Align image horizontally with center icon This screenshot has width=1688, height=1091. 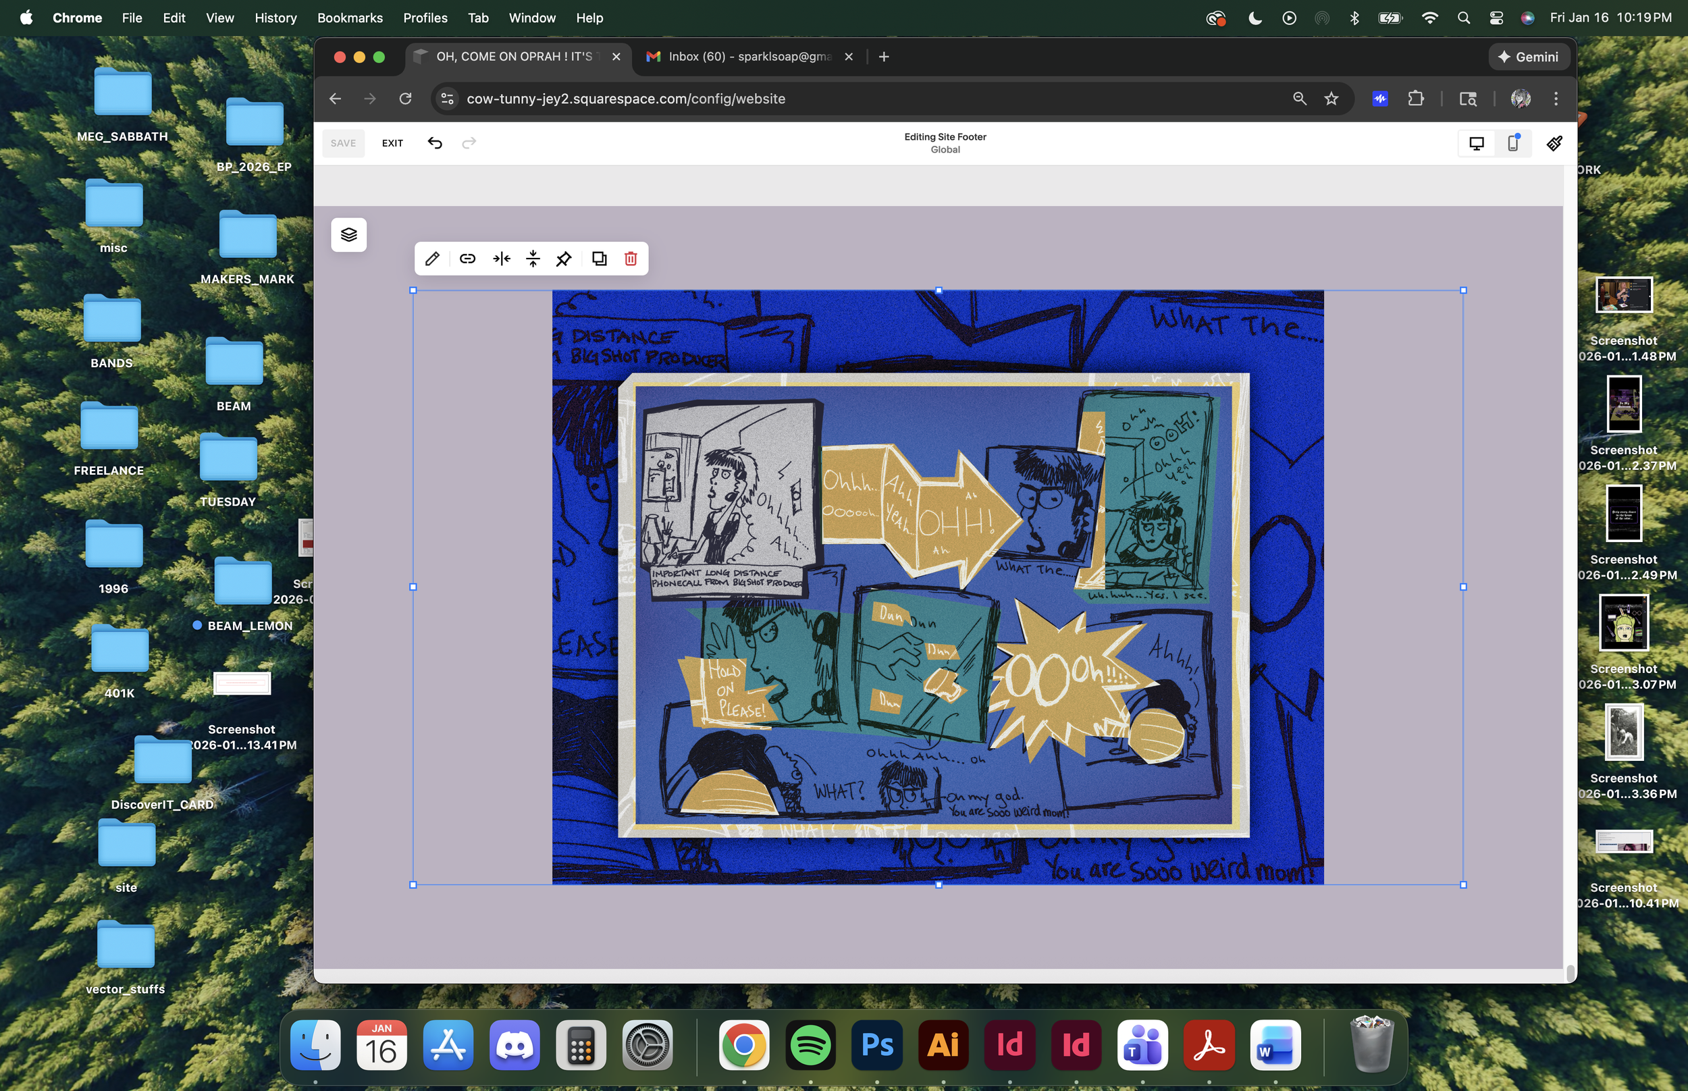tap(502, 259)
